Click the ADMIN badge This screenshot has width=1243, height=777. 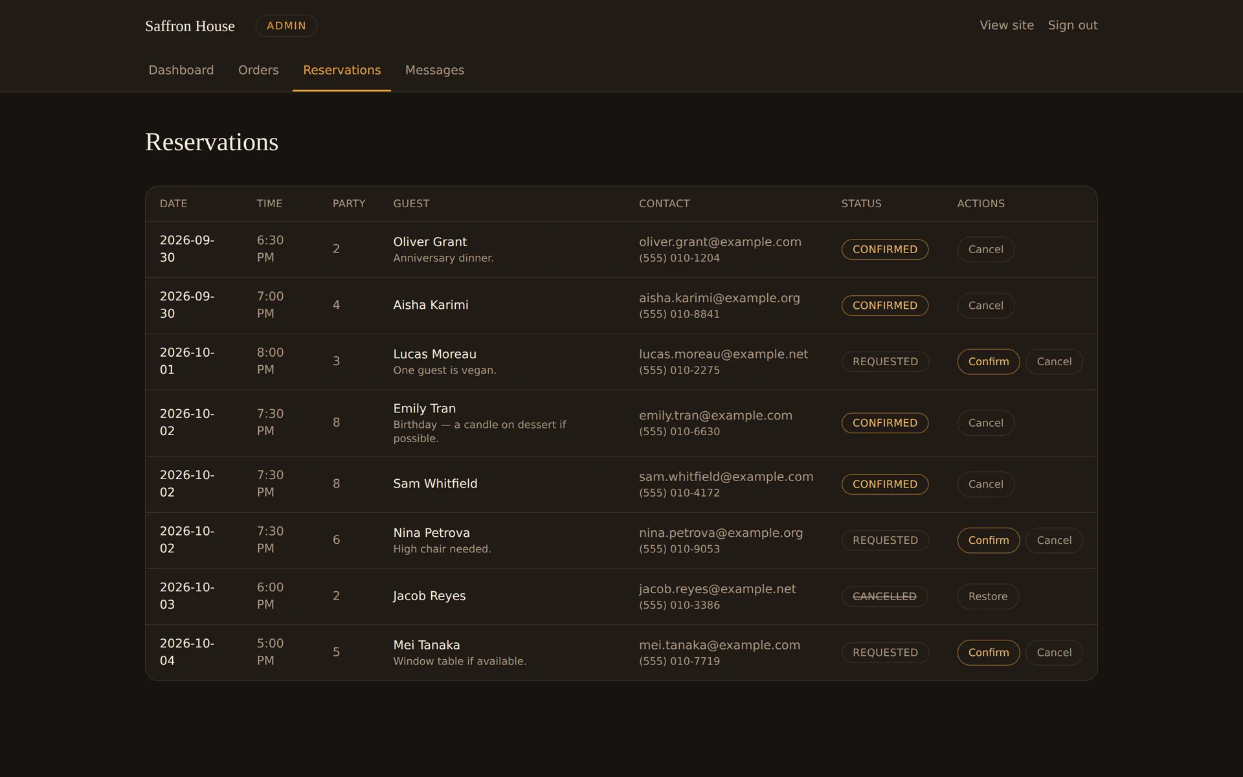(286, 26)
